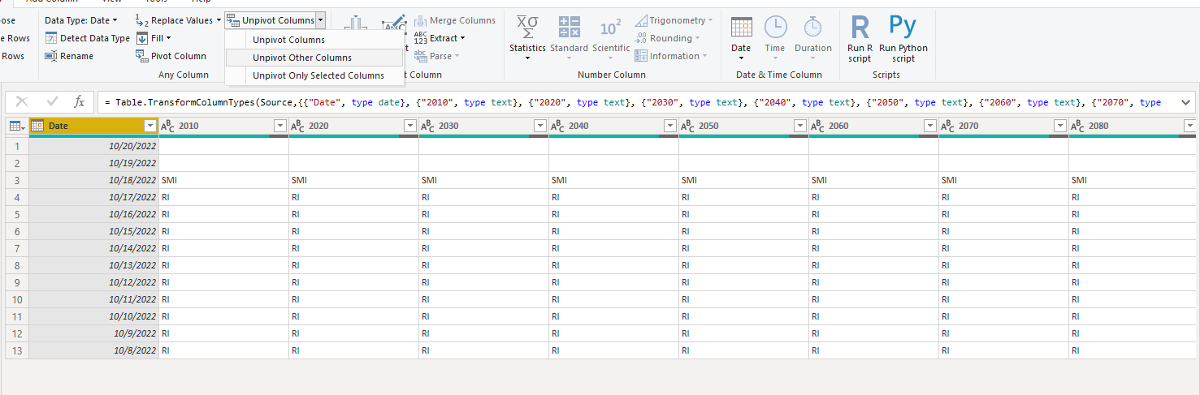The image size is (1200, 395).
Task: Click SMI cell in column 2010
Action: (223, 180)
